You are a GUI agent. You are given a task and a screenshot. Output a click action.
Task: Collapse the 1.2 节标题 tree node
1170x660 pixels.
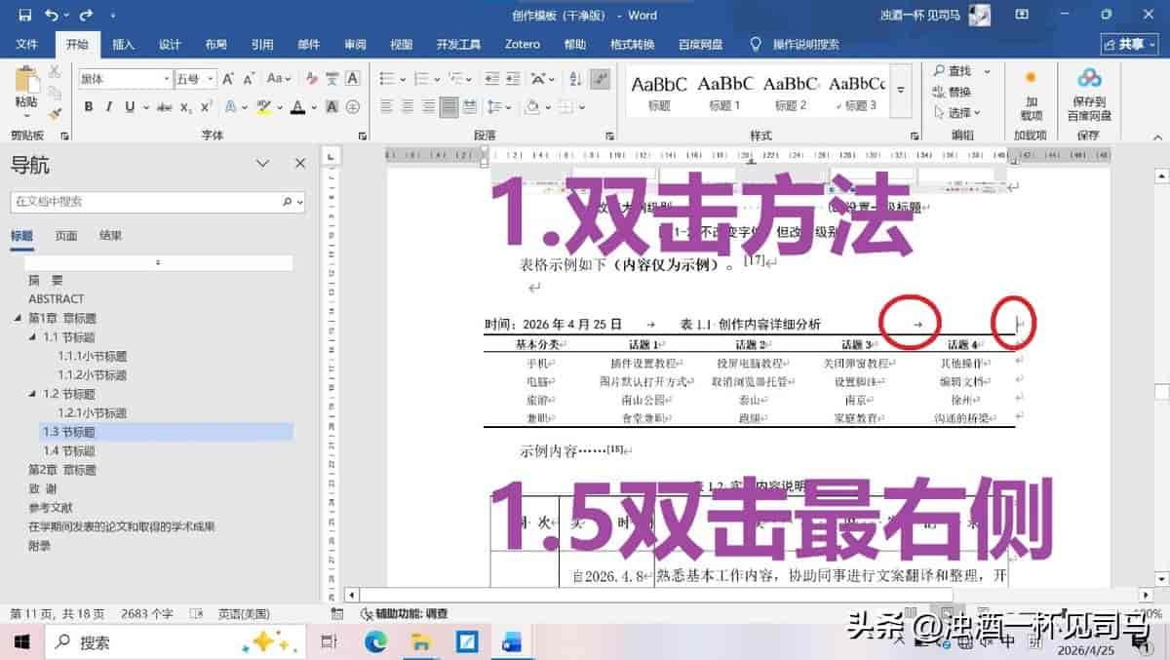(x=32, y=395)
